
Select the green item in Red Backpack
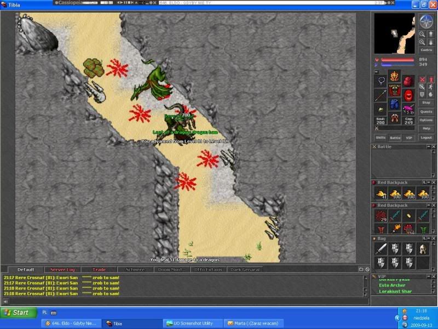tap(423, 229)
